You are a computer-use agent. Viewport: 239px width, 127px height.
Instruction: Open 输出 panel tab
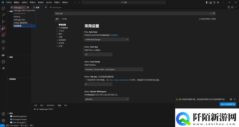click(42, 105)
